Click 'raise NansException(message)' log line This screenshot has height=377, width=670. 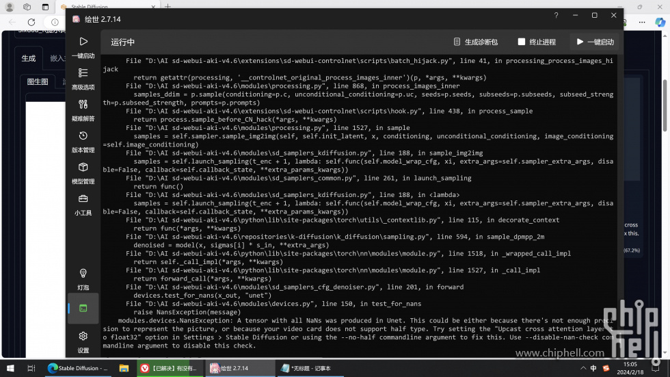point(187,312)
